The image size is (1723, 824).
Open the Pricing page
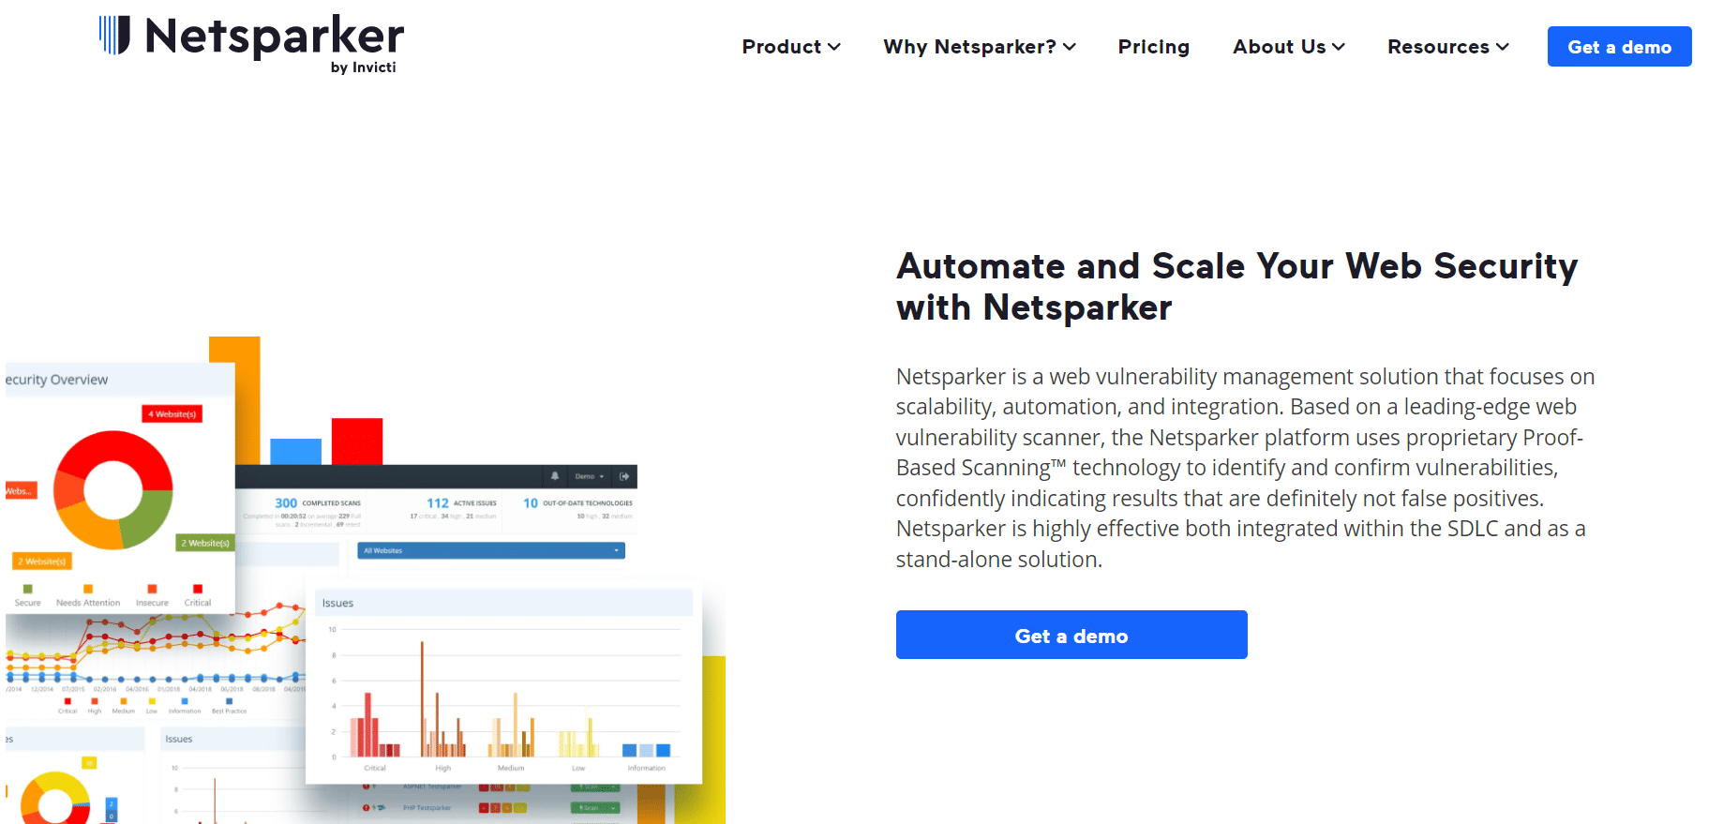(x=1153, y=47)
